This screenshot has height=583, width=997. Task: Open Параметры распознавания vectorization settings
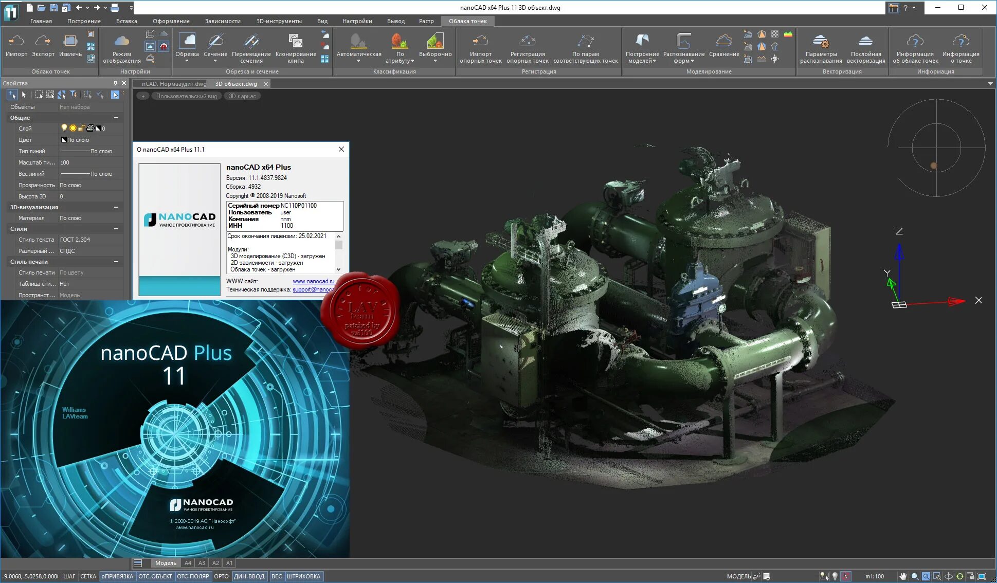pos(821,48)
